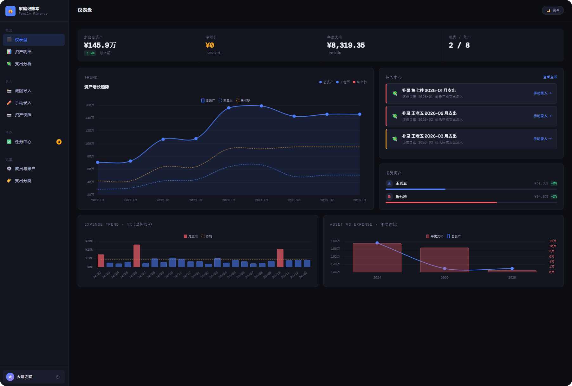Click 手动录入 for 鱼七秒 2026-01 task
The height and width of the screenshot is (386, 572).
pyautogui.click(x=542, y=93)
